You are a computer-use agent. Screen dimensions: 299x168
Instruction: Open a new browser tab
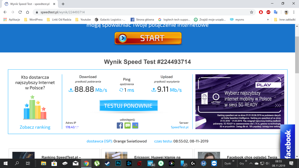(x=63, y=4)
